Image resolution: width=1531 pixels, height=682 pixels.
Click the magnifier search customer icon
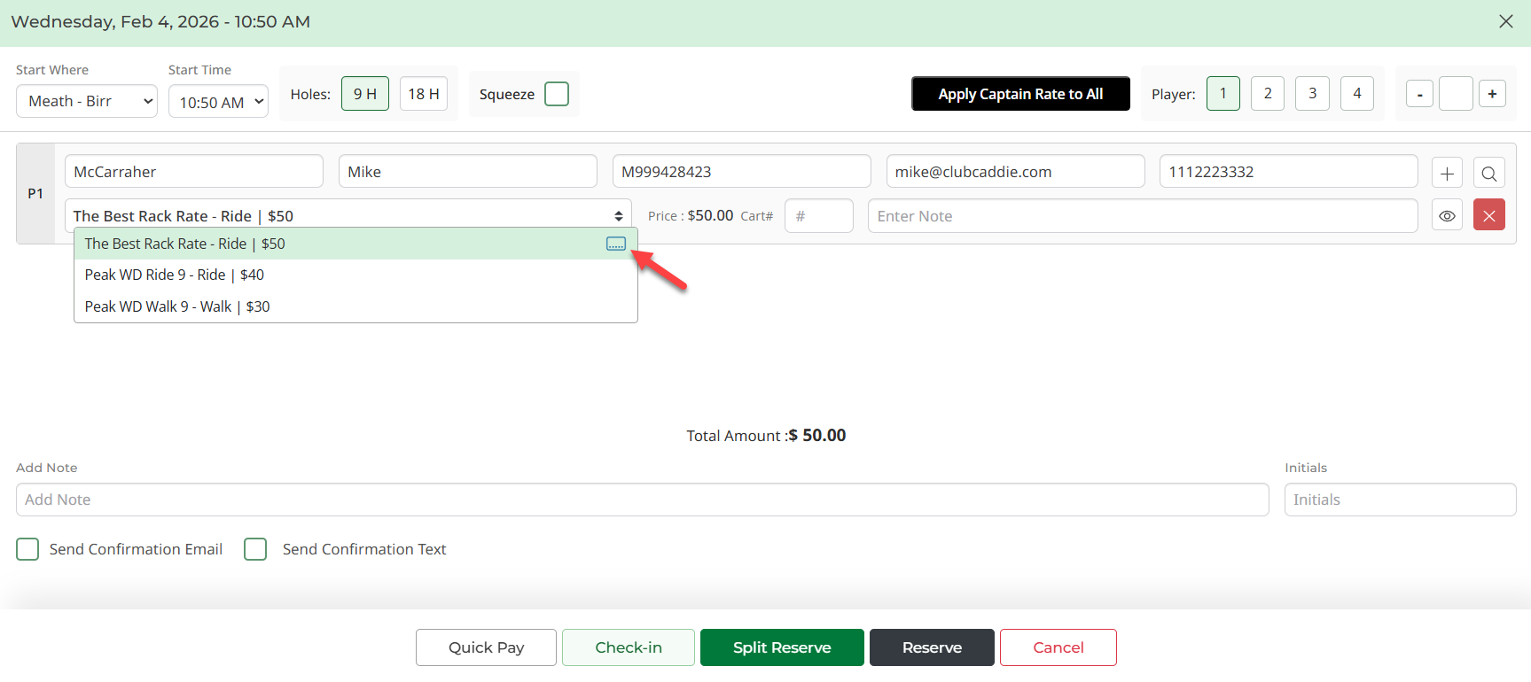pyautogui.click(x=1489, y=173)
